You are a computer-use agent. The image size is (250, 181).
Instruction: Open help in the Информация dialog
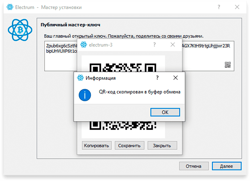point(157,78)
